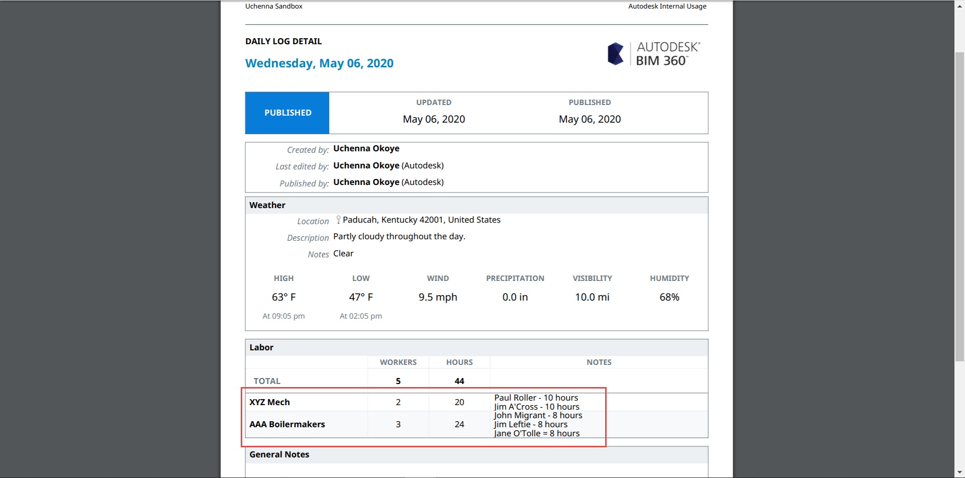Select the Uchenna Sandbox project name
The width and height of the screenshot is (965, 478).
(274, 7)
